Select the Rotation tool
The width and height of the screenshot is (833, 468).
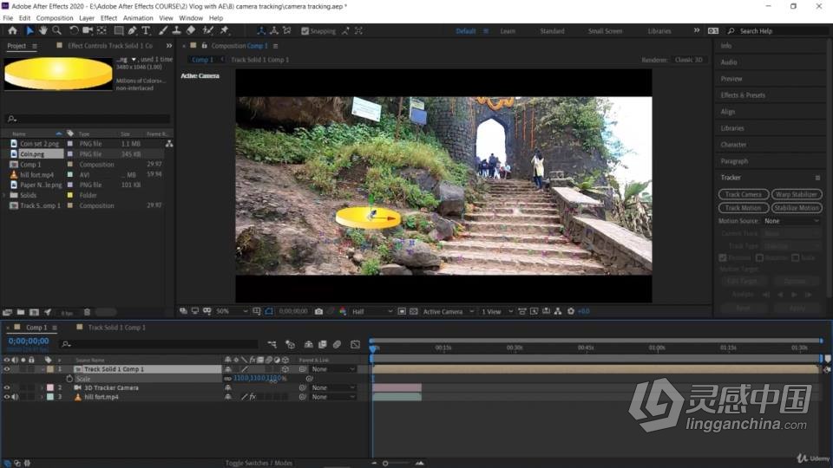point(74,31)
